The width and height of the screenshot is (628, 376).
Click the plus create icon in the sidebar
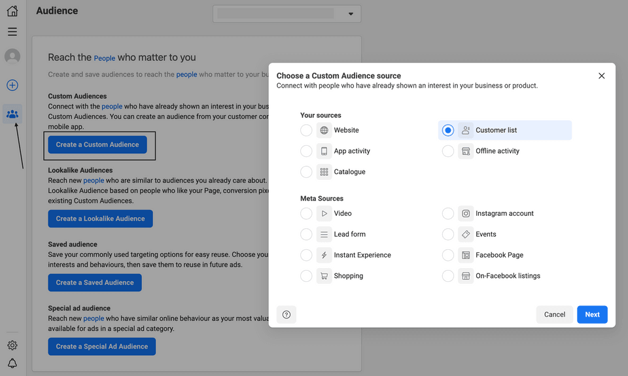coord(12,85)
